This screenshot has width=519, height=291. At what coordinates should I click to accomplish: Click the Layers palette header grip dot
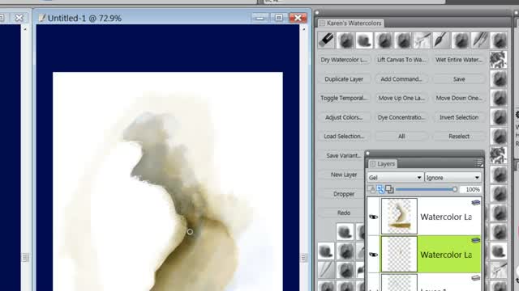pos(367,154)
